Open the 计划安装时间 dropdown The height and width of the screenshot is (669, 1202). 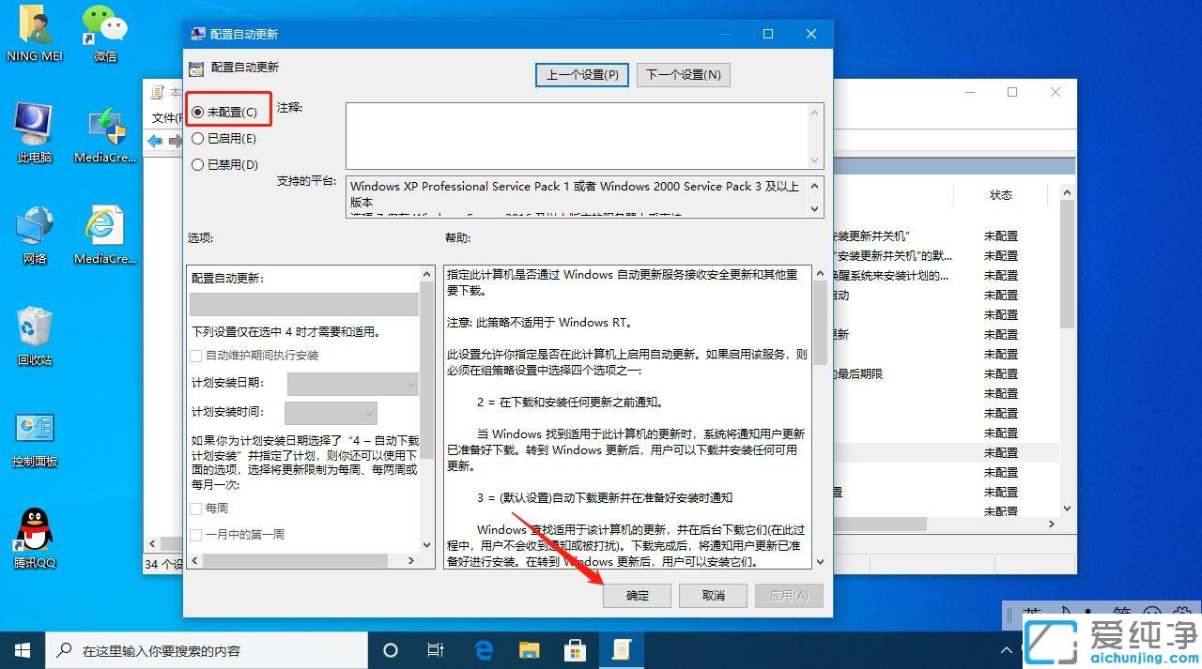[x=329, y=413]
